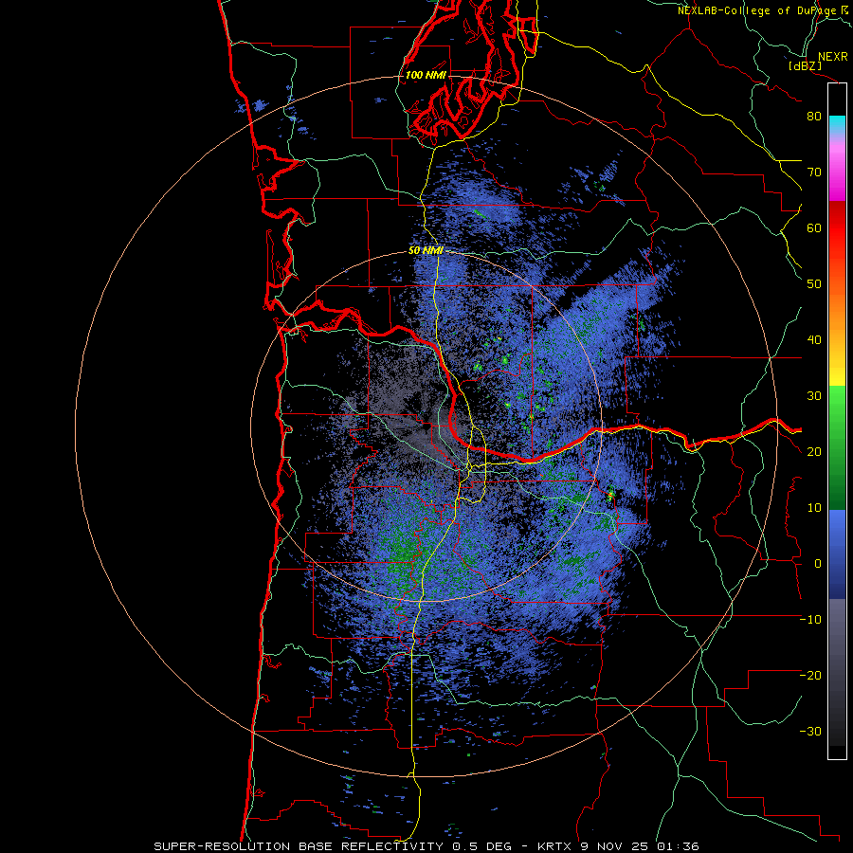Click the 60 value on the dBZ scale

point(814,228)
